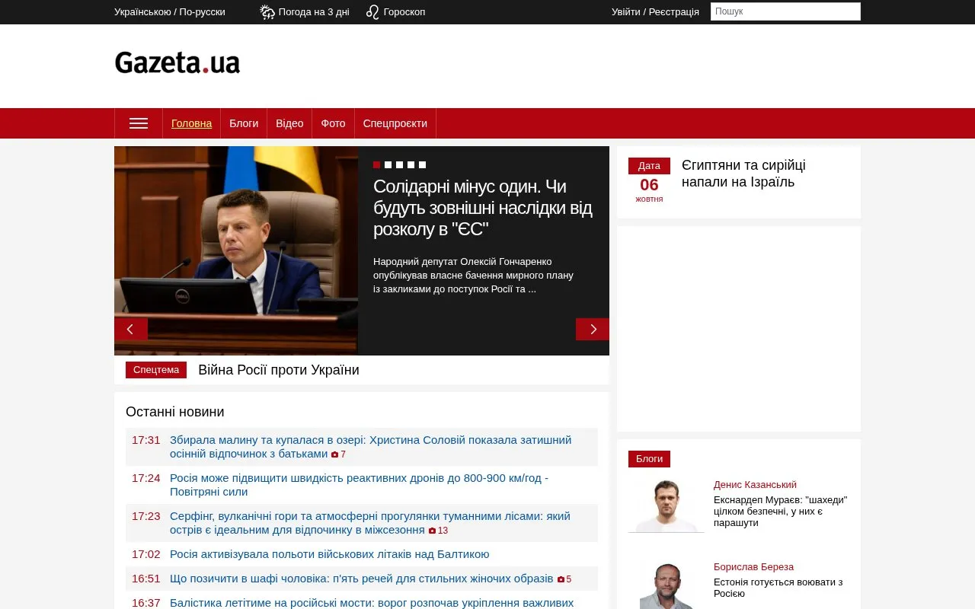Click the Спецтема red label

(156, 370)
